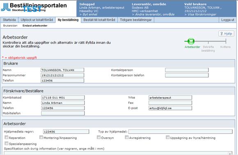Check the Specialanpassning box
238x155 pixels.
[7, 144]
